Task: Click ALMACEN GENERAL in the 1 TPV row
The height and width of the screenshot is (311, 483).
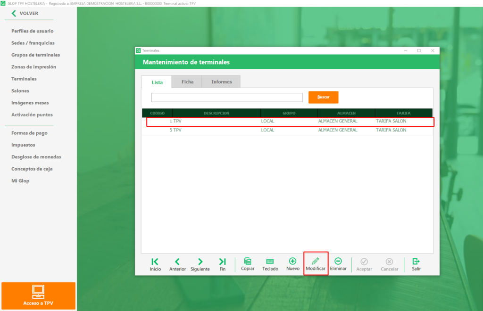Action: (338, 121)
